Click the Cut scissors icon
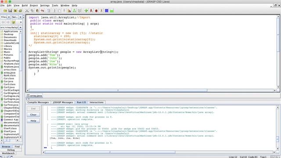 pyautogui.click(x=27, y=11)
